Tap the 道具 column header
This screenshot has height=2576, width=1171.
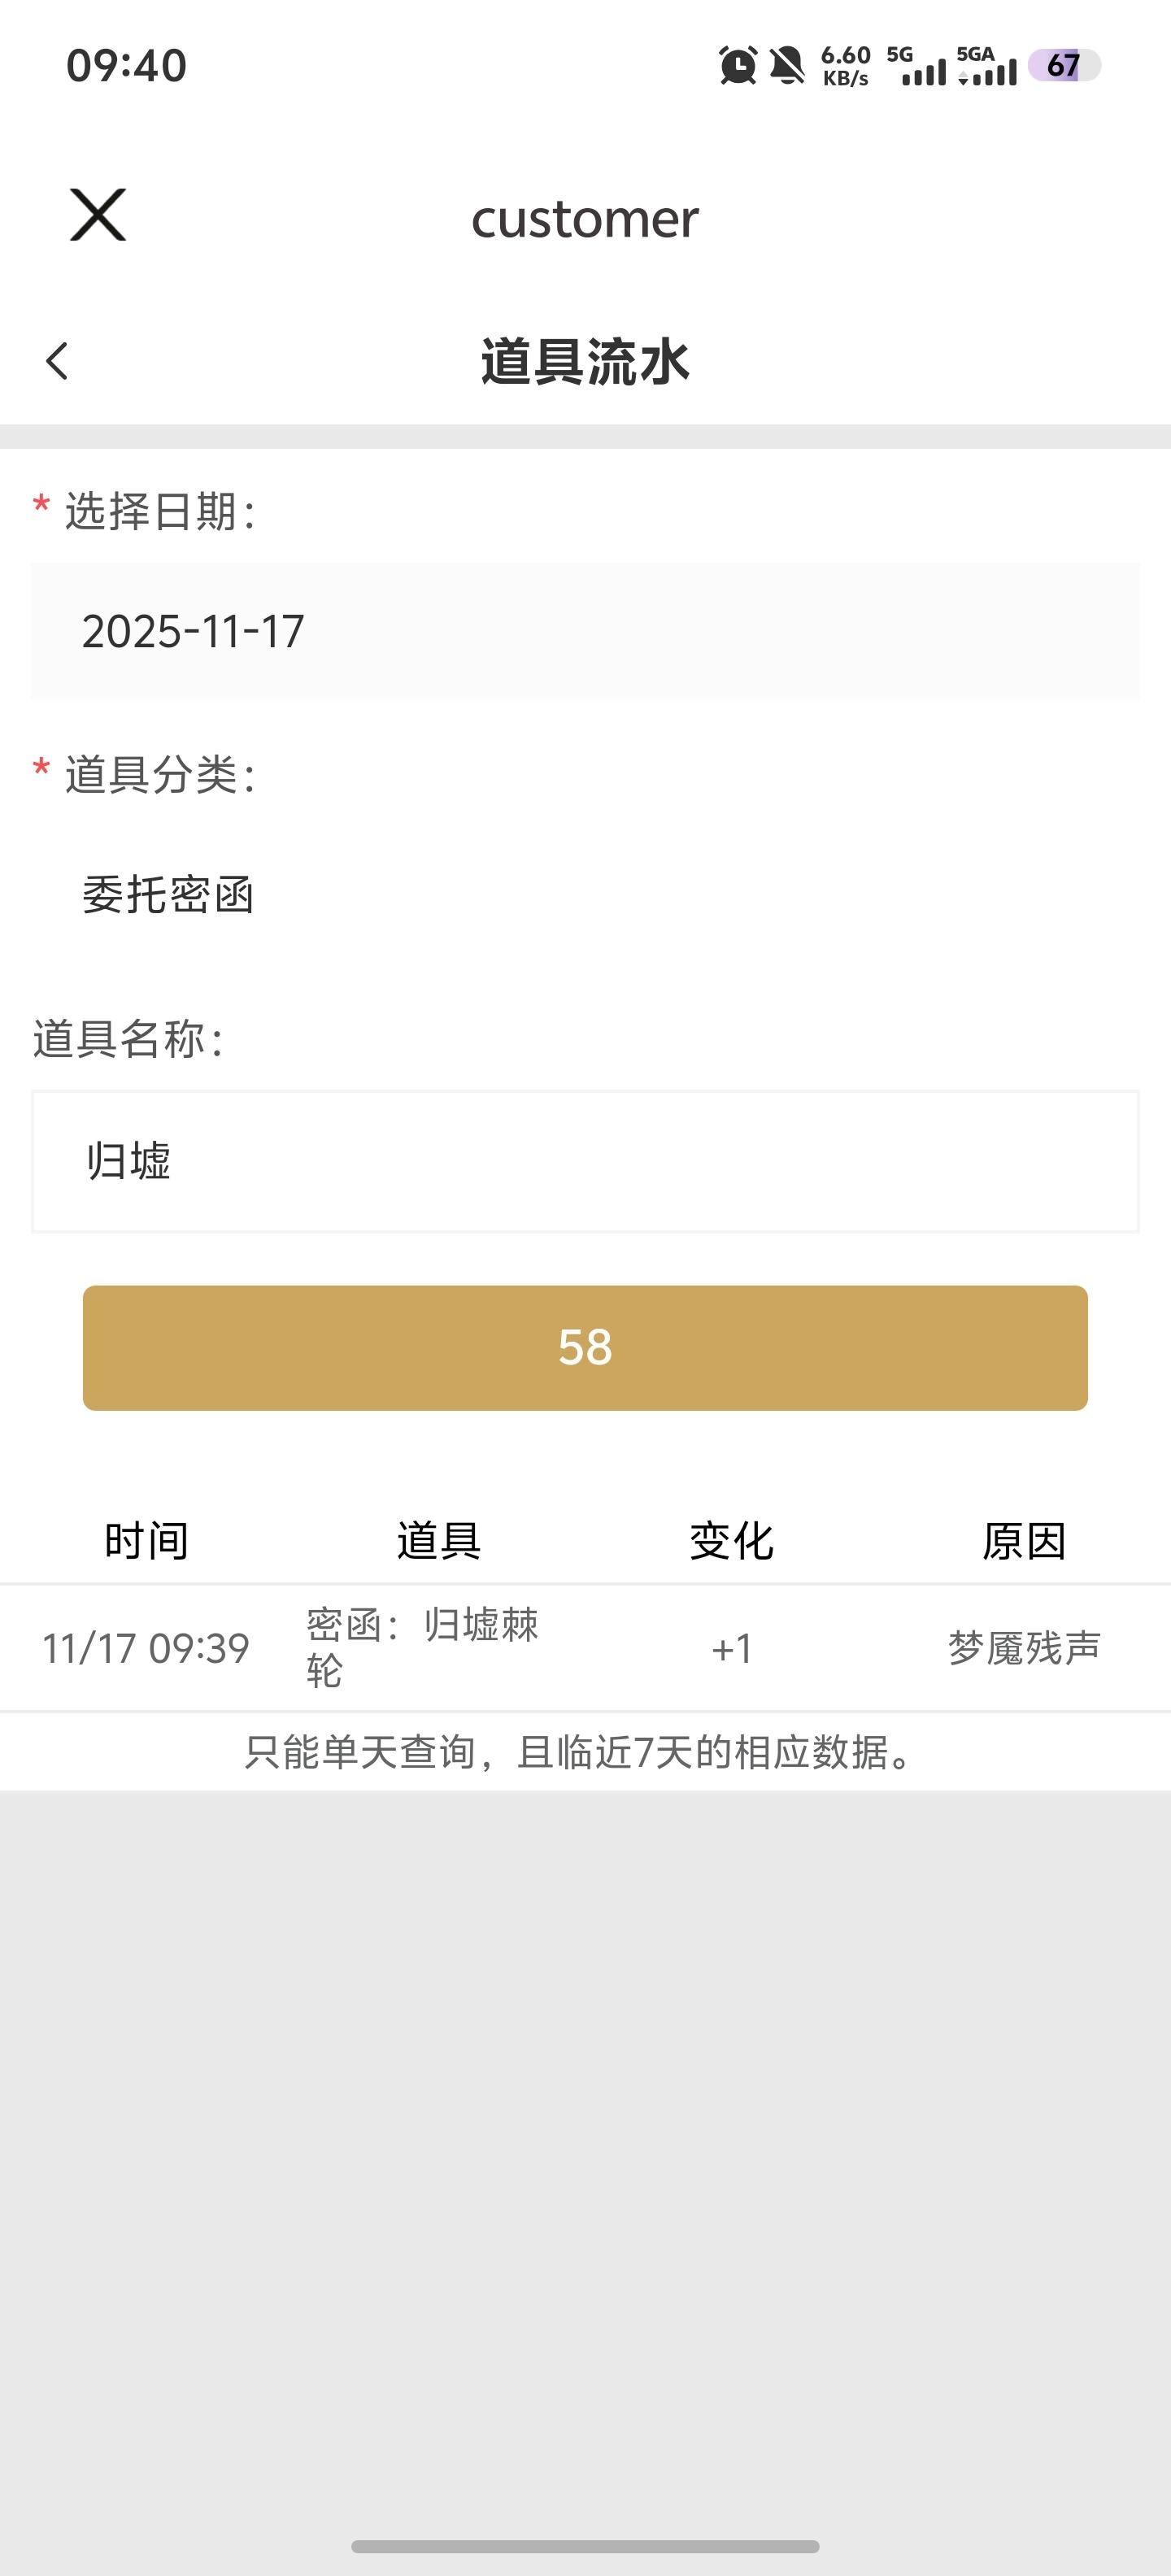click(439, 1540)
